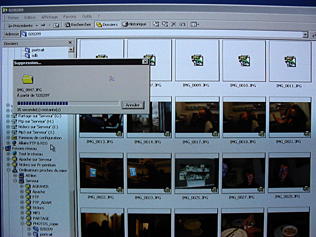Close the Suppression dialog
316x237 pixels.
(145, 62)
